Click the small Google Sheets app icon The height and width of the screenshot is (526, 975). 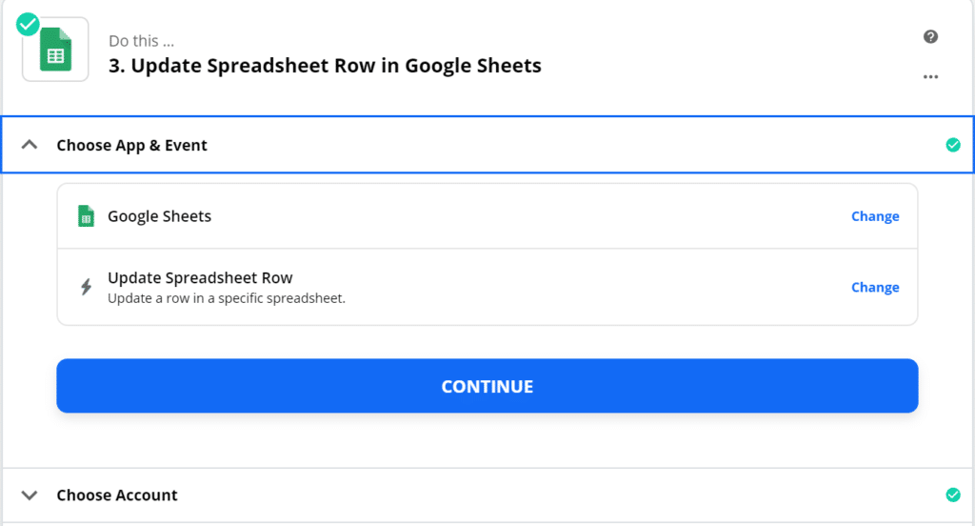[x=86, y=216]
